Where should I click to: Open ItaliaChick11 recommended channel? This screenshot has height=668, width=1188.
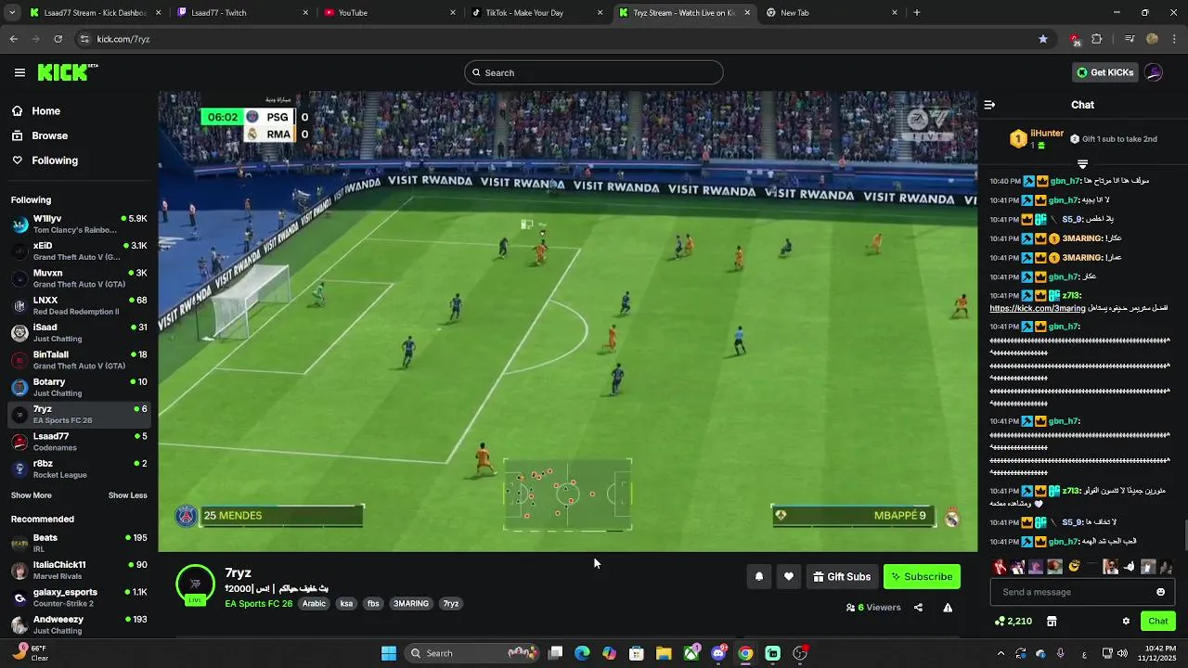79,570
